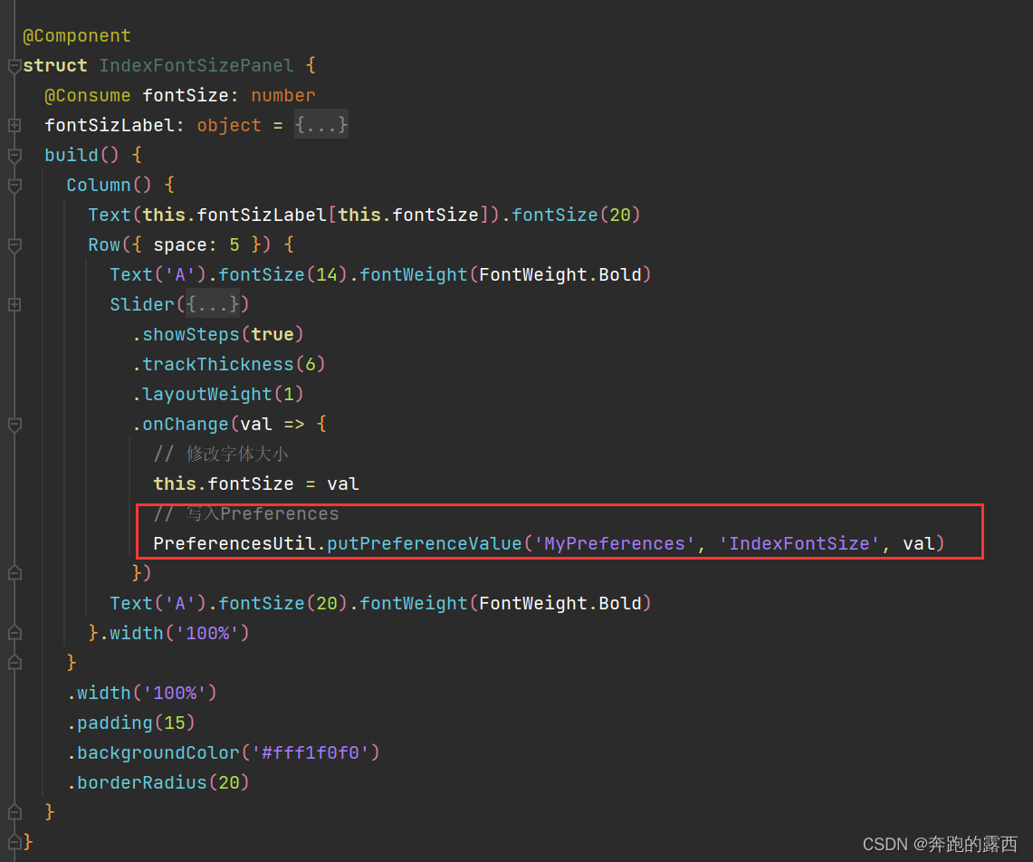Click the .borderRadius(20) line
Image resolution: width=1033 pixels, height=862 pixels.
click(158, 783)
